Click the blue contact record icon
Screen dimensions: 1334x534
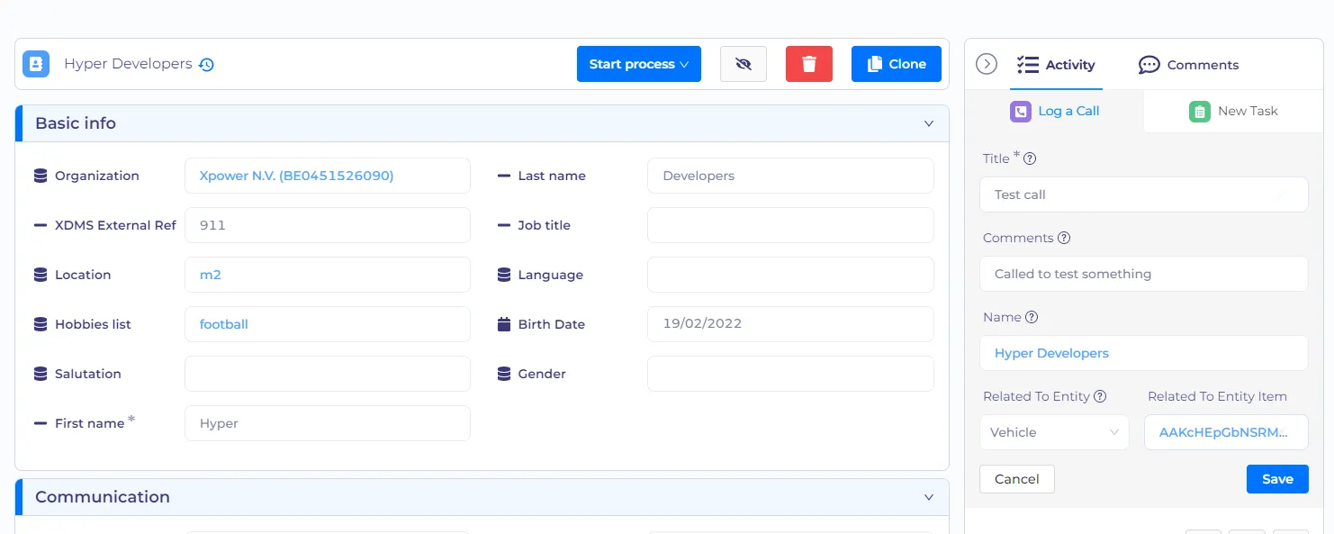point(36,64)
